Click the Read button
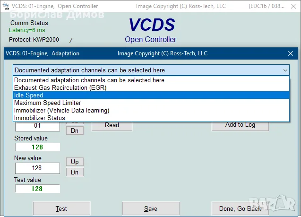The image size is (301, 217). [x=112, y=126]
